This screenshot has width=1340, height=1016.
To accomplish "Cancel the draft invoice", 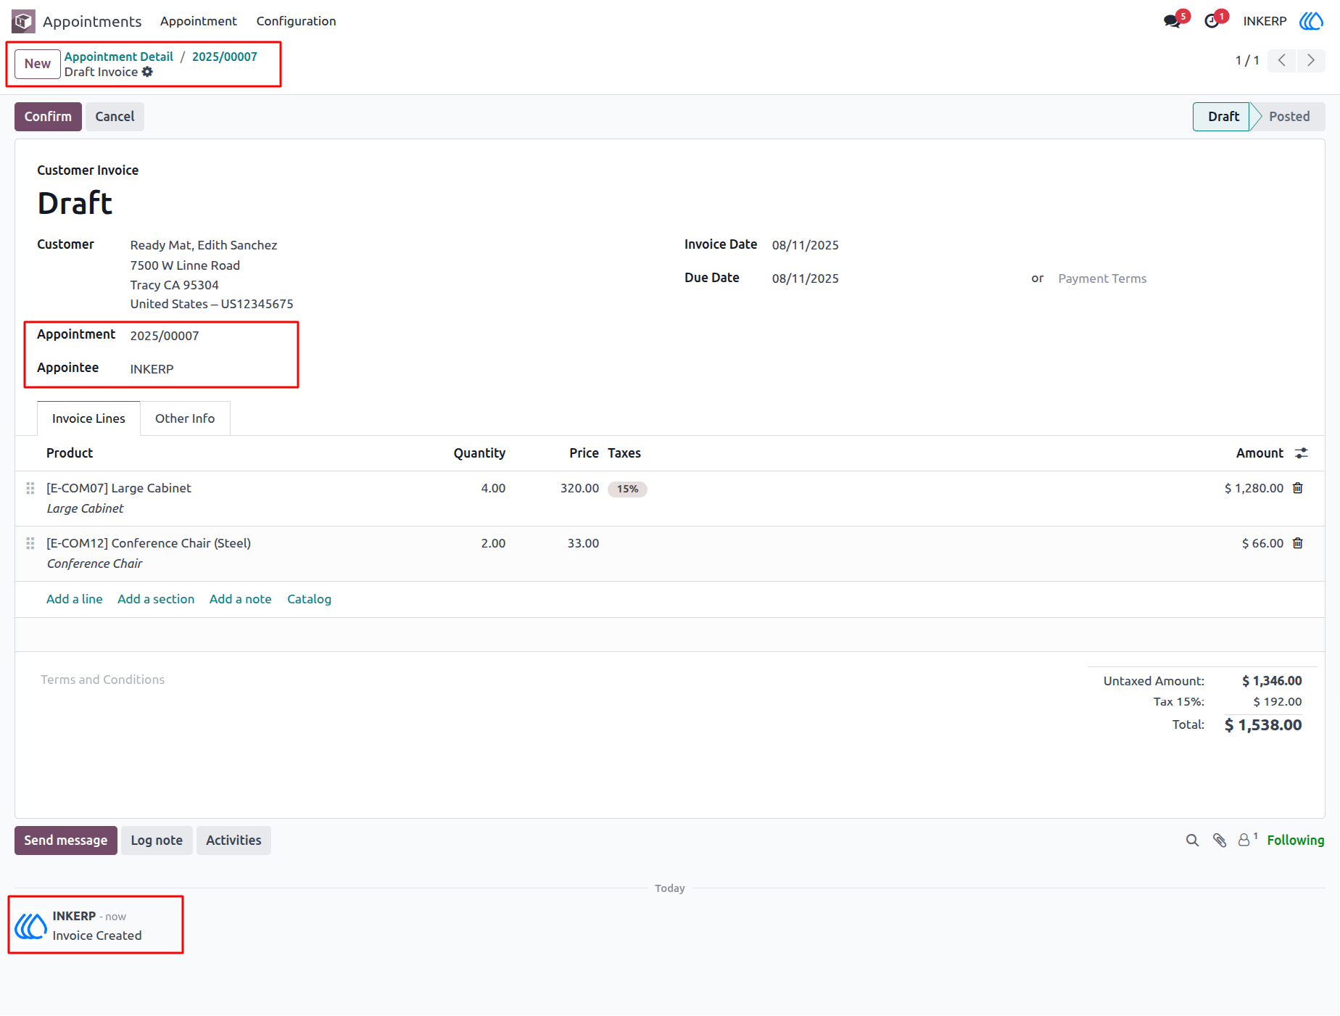I will (115, 117).
